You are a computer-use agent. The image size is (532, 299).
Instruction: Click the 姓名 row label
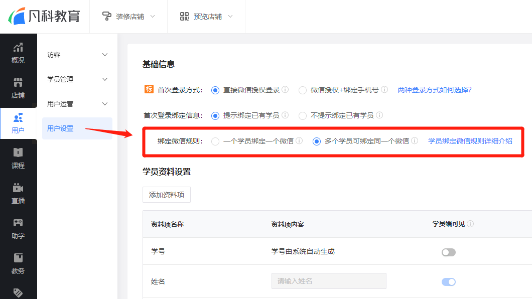(158, 281)
